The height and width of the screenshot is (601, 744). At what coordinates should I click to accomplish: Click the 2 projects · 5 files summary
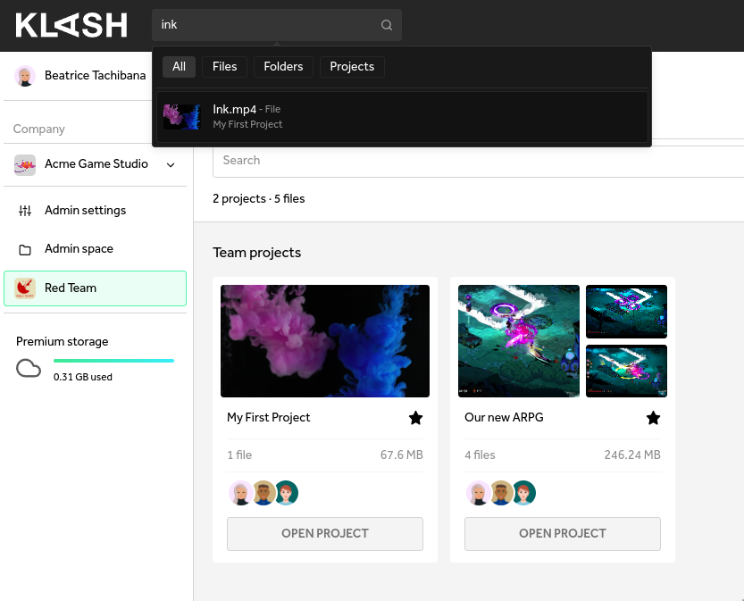(259, 199)
